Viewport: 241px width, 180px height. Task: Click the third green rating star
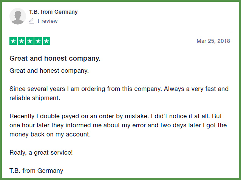click(x=30, y=41)
